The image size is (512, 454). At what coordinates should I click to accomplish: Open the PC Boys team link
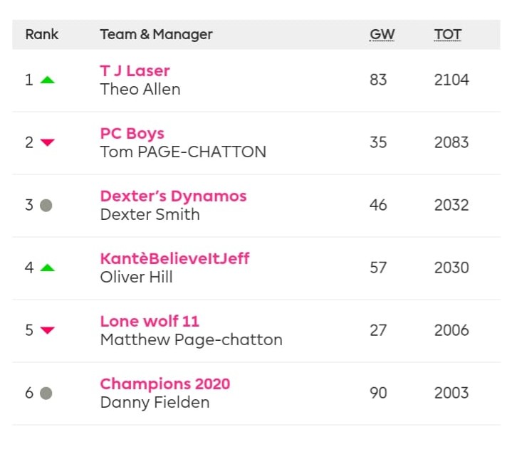pyautogui.click(x=132, y=133)
